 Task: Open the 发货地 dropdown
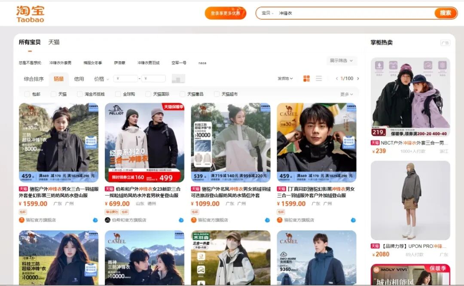click(285, 79)
